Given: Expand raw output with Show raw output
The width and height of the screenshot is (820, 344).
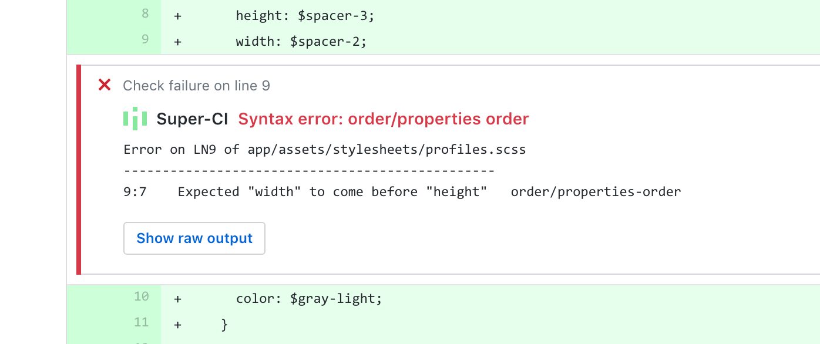Looking at the screenshot, I should tap(194, 238).
